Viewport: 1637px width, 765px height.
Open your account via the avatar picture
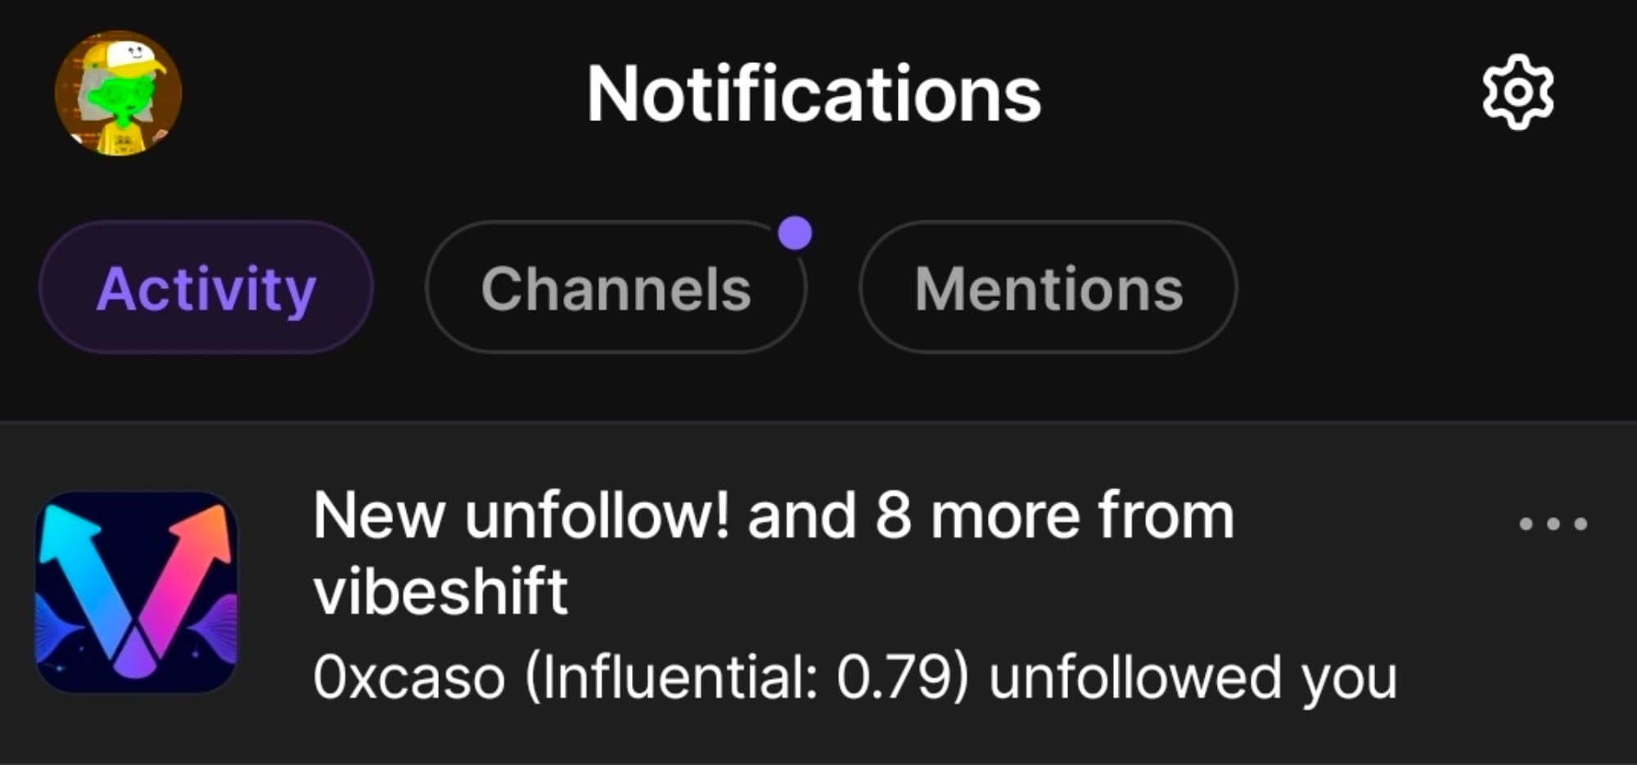pyautogui.click(x=119, y=92)
